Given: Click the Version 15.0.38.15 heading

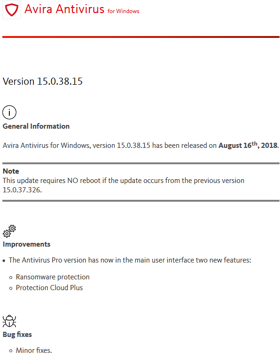Looking at the screenshot, I should [43, 81].
